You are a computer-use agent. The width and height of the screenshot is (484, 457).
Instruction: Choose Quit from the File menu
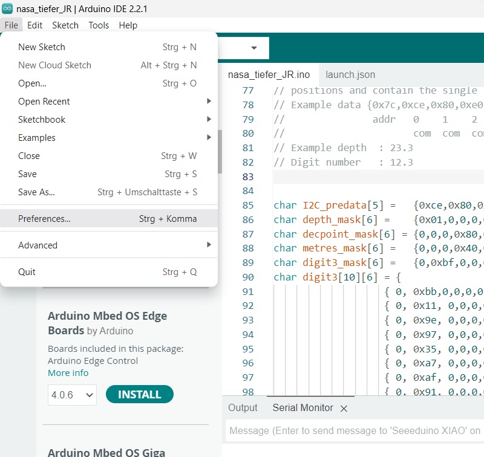pos(108,272)
